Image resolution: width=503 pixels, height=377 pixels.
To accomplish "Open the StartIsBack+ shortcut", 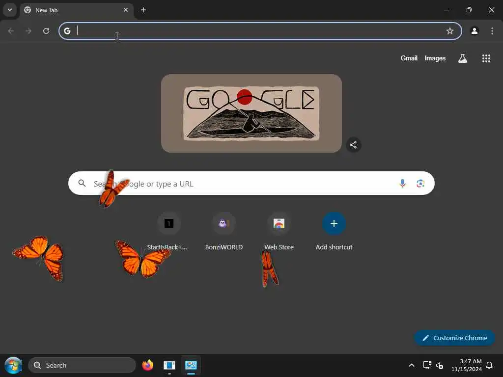I will click(169, 231).
